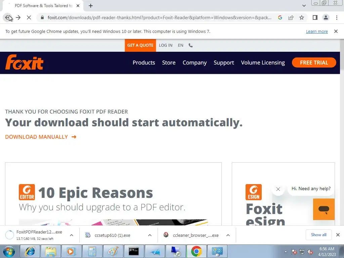Stop page loading with the X button
The height and width of the screenshot is (258, 344).
[x=29, y=17]
